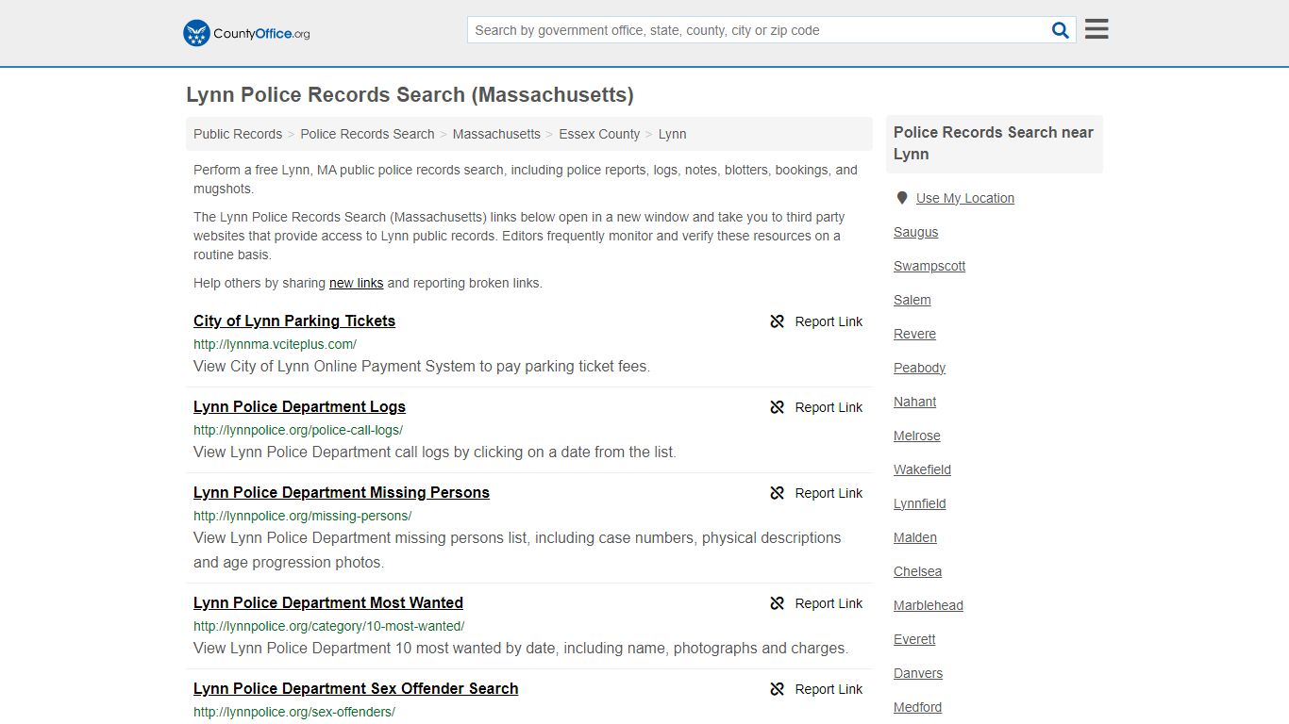
Task: Open Lynn Police Department Missing Persons
Action: point(342,492)
